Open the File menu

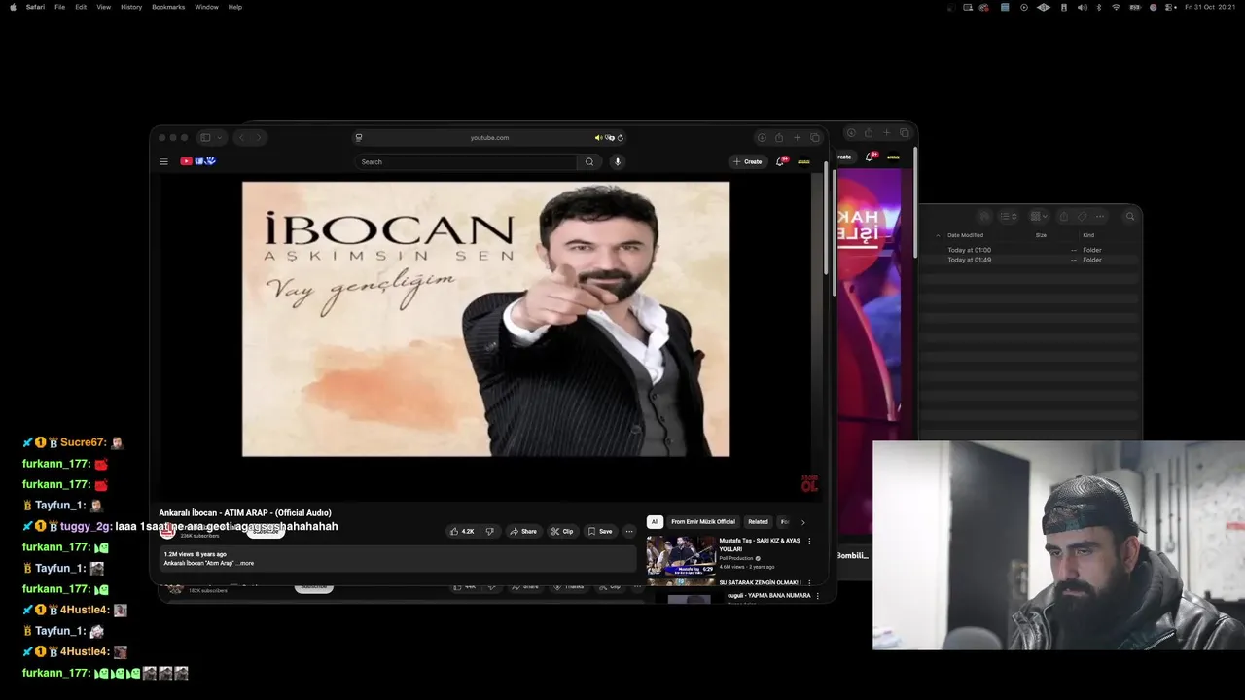click(59, 7)
